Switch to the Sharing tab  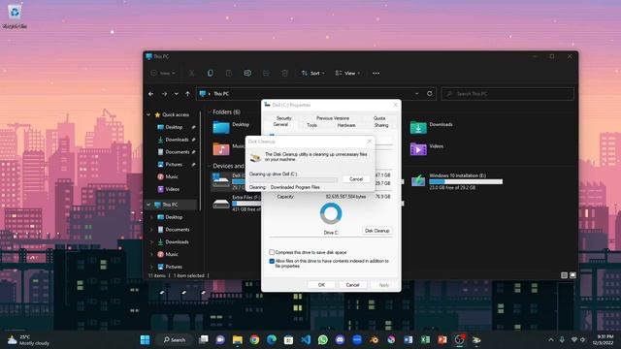coord(381,125)
